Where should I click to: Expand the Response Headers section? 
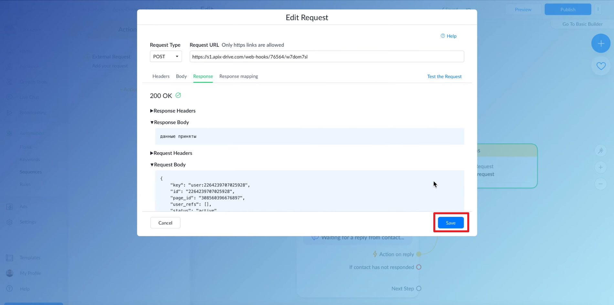click(173, 111)
